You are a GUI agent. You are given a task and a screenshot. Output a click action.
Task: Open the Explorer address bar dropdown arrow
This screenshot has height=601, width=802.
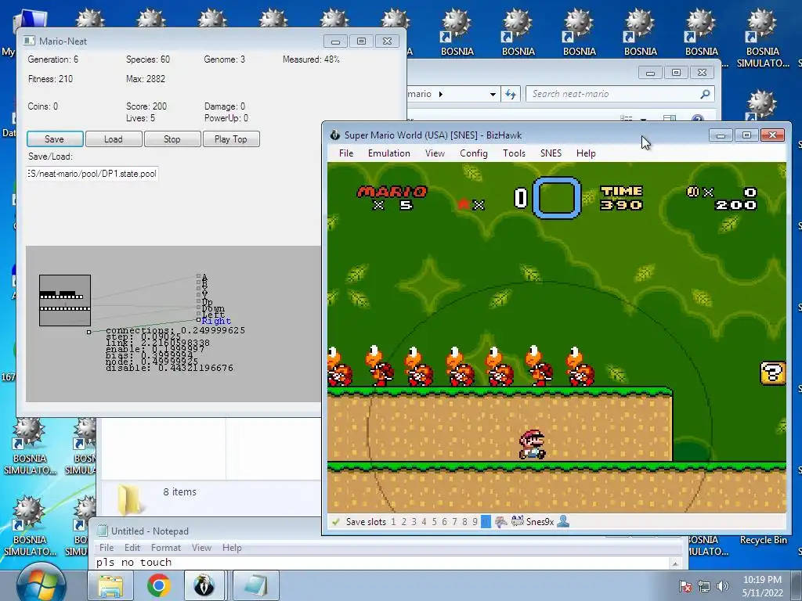click(493, 94)
